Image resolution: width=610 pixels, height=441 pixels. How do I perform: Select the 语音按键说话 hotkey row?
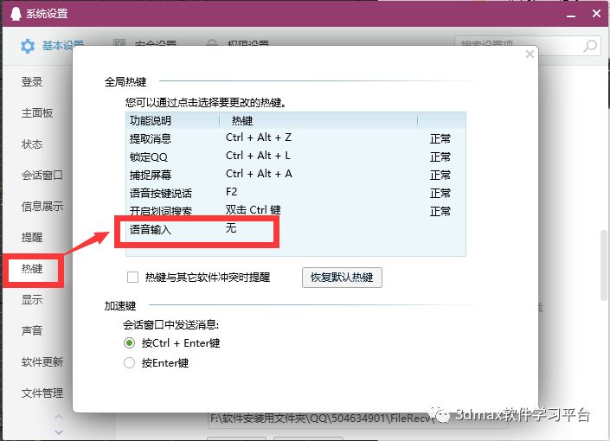coord(296,193)
